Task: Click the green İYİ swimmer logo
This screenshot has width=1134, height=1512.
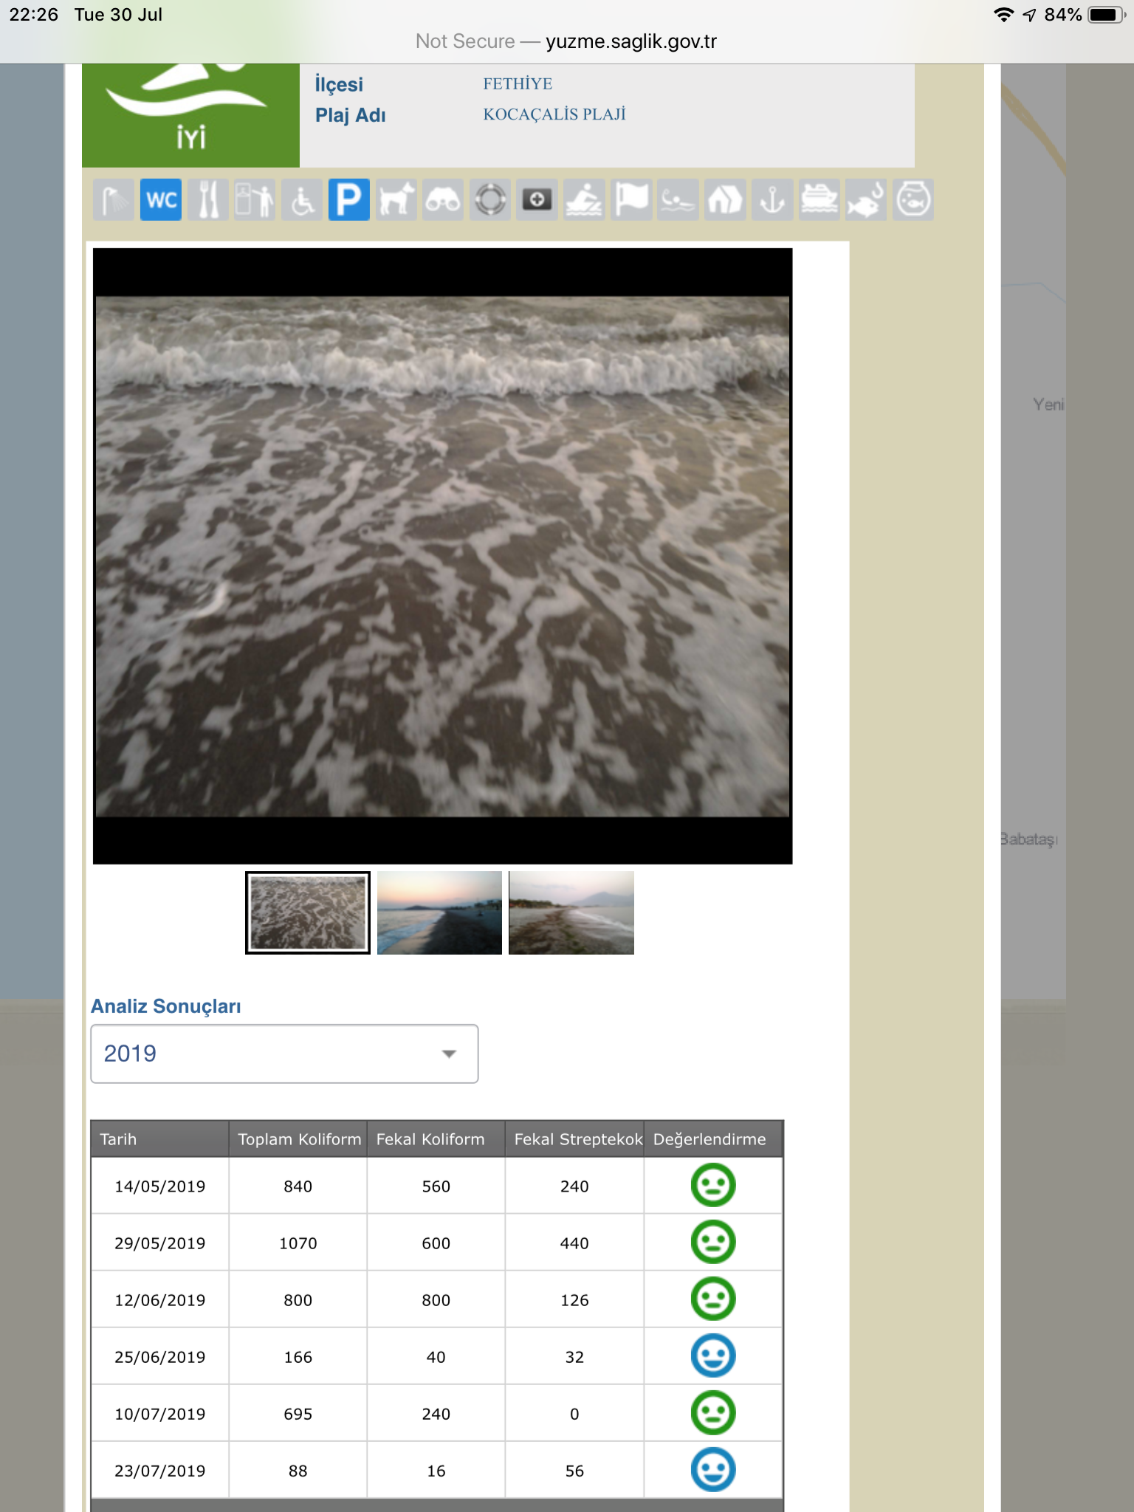Action: [190, 115]
